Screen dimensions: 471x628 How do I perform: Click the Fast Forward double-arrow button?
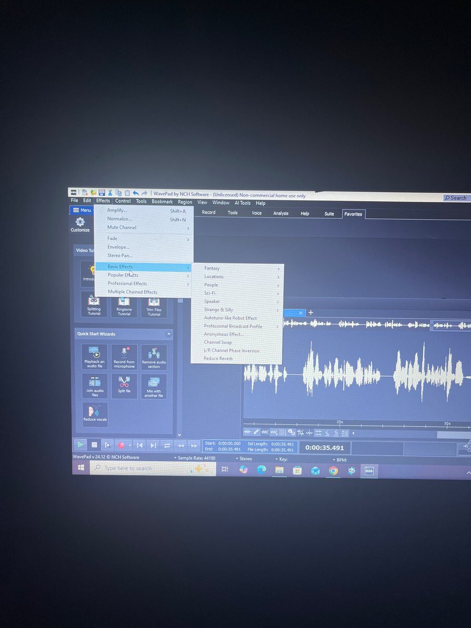pos(194,446)
